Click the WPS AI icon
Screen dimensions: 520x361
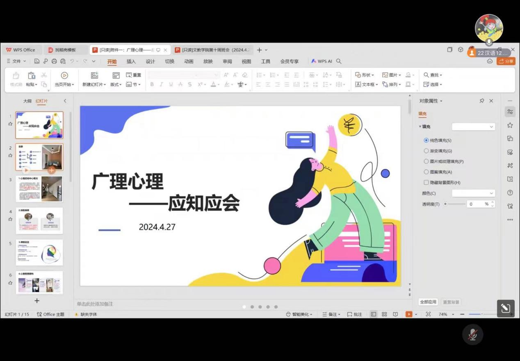[314, 61]
